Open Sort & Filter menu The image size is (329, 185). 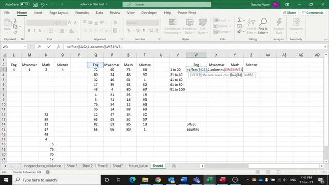251,26
